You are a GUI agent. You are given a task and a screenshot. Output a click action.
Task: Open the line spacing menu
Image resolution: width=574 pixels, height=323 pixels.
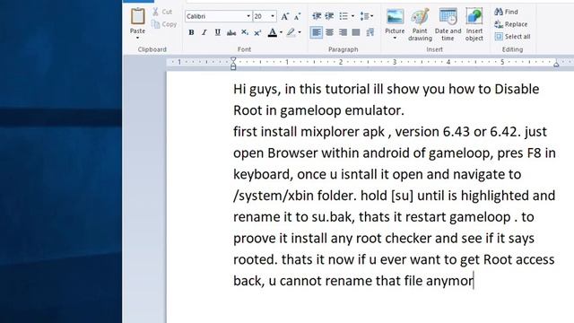click(x=367, y=16)
